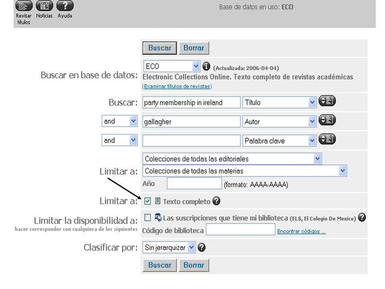Viewport: 385px width, 289px height.
Task: Open the ECO database dropdown
Action: [172, 66]
